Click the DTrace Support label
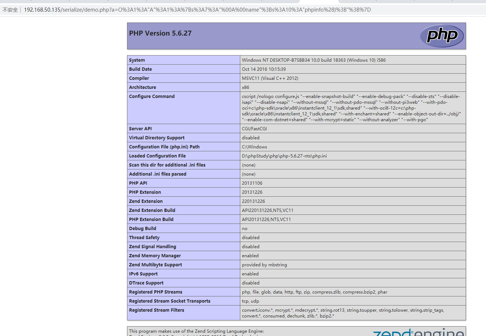 click(x=146, y=283)
